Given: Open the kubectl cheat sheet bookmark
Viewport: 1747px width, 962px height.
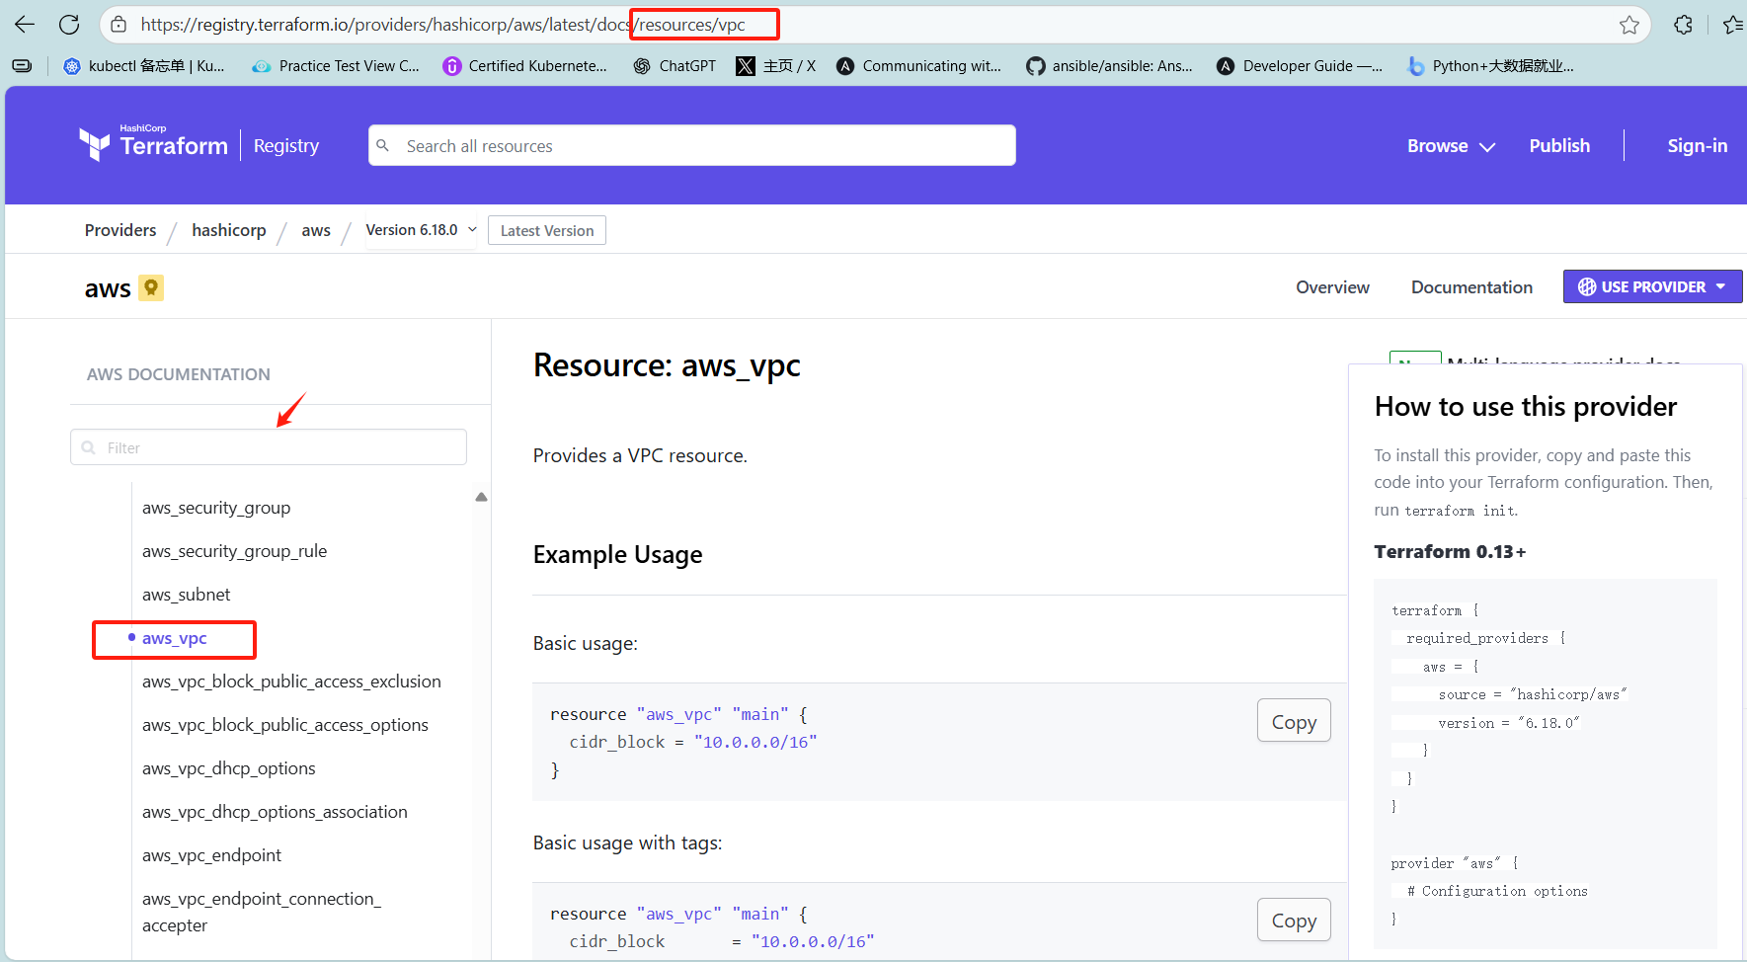Looking at the screenshot, I should [144, 66].
